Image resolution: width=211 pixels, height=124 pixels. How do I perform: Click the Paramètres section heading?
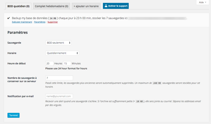(17, 32)
